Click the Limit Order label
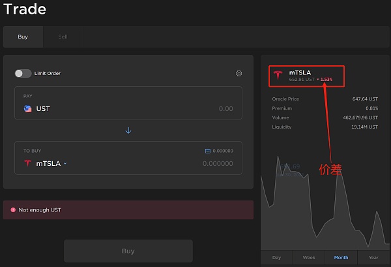 [x=48, y=73]
